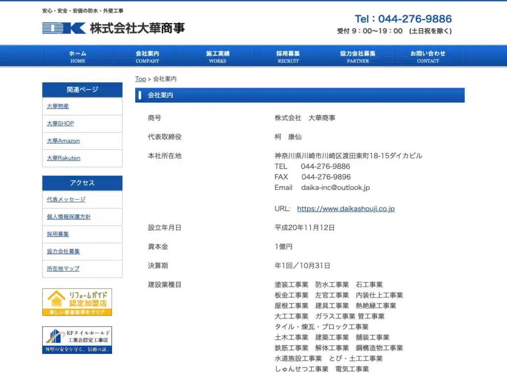The image size is (507, 380).
Task: Click the Top breadcrumb link
Action: pyautogui.click(x=140, y=79)
